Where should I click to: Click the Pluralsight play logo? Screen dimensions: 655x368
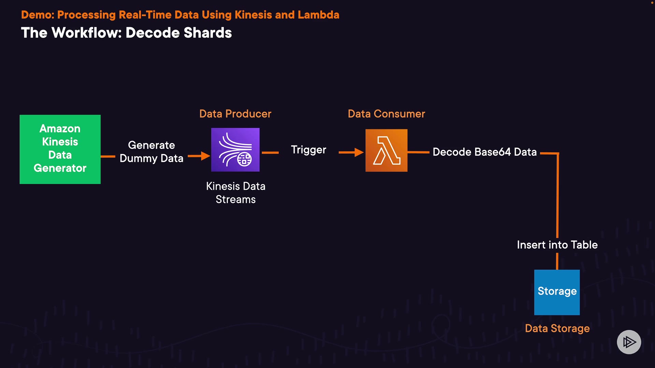point(629,342)
